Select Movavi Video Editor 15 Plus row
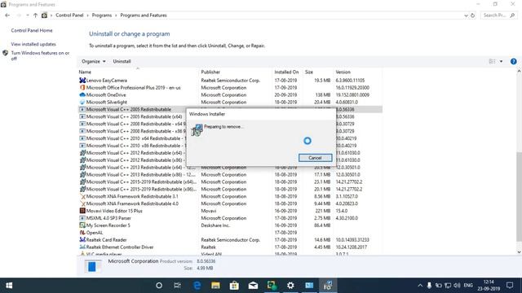 coord(230,211)
